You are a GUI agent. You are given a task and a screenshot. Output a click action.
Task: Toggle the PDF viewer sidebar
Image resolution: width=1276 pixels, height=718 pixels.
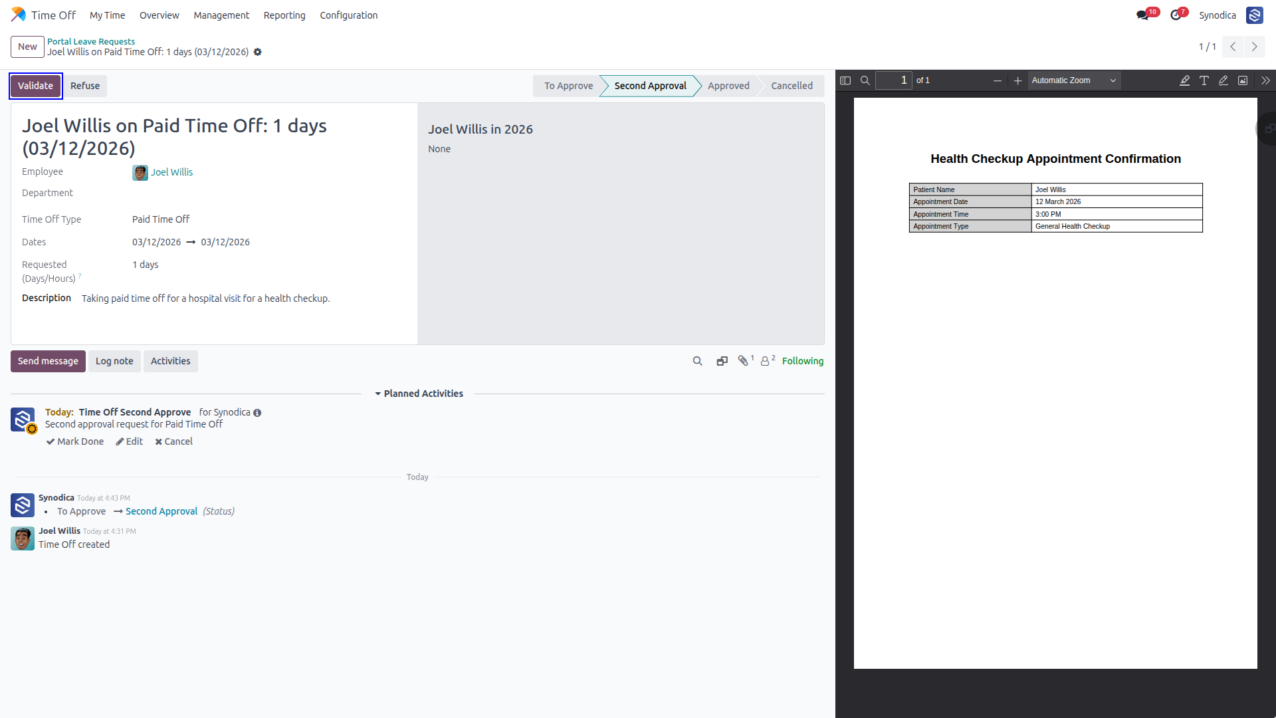(x=845, y=80)
